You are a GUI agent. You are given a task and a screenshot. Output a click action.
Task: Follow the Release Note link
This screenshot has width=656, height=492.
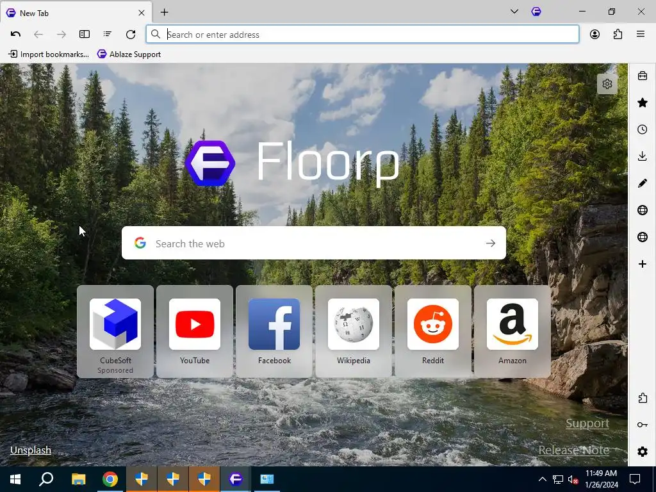573,450
